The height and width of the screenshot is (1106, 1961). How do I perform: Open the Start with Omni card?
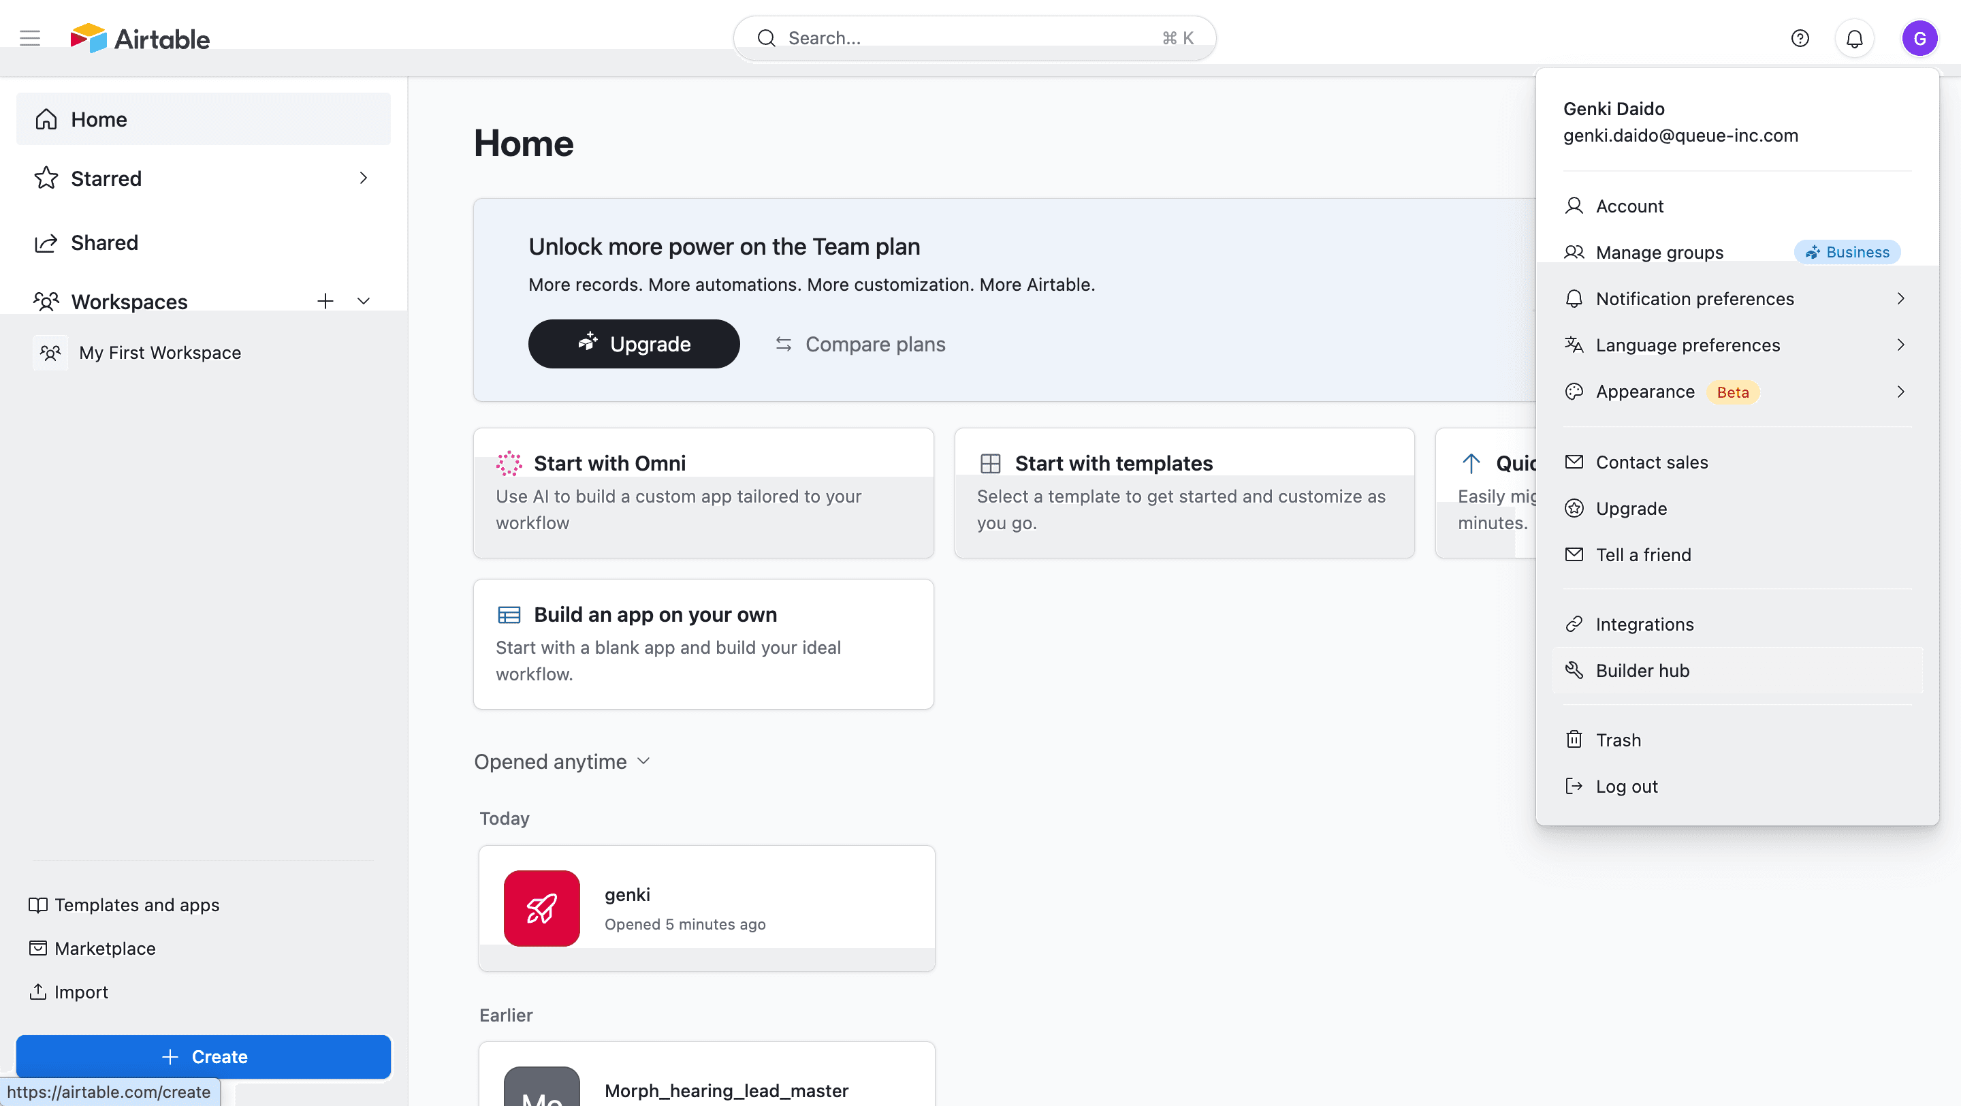703,492
